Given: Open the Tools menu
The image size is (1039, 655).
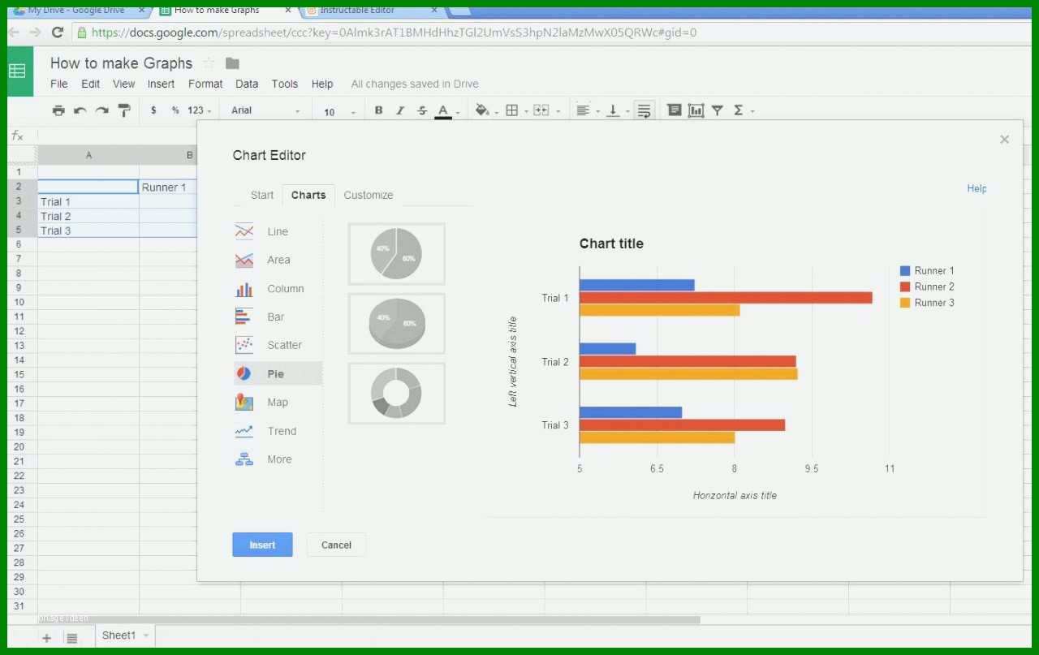Looking at the screenshot, I should [285, 84].
